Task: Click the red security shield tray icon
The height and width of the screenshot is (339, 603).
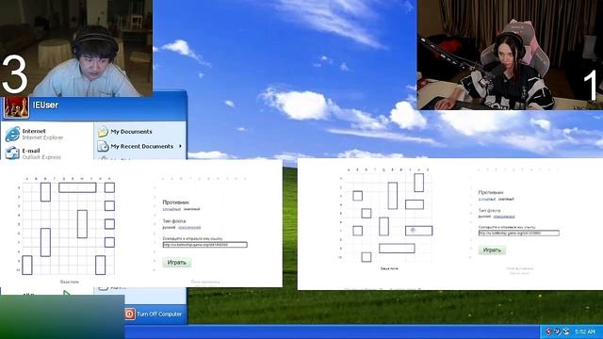Action: click(x=548, y=331)
